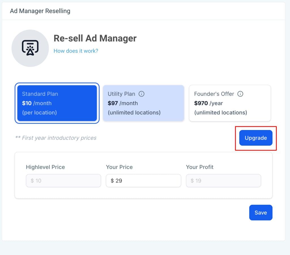Select the Utility Plan $97 per month option
This screenshot has height=255, width=290.
143,103
